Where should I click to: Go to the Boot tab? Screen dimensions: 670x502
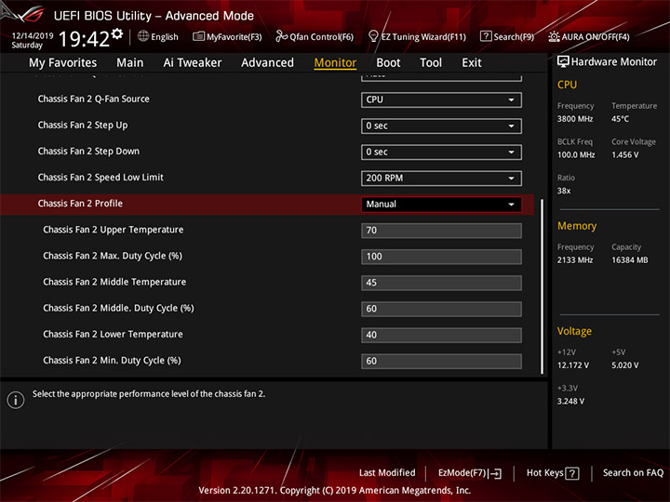(x=388, y=63)
